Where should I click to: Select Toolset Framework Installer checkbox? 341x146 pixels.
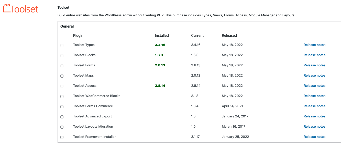point(62,137)
